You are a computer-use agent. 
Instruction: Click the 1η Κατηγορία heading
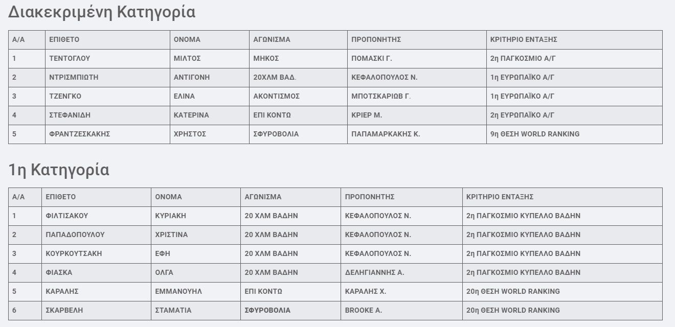[59, 170]
